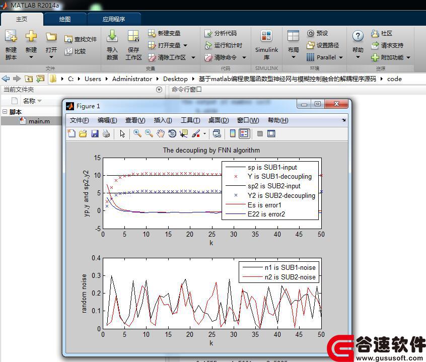Expand the brush color dropdown arrow
426x362 pixels.
pyautogui.click(x=204, y=133)
